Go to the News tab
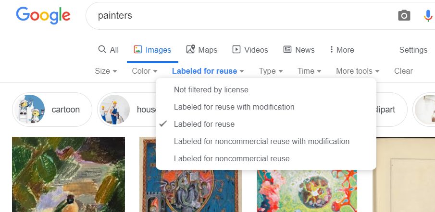Image resolution: width=435 pixels, height=212 pixels. (299, 50)
